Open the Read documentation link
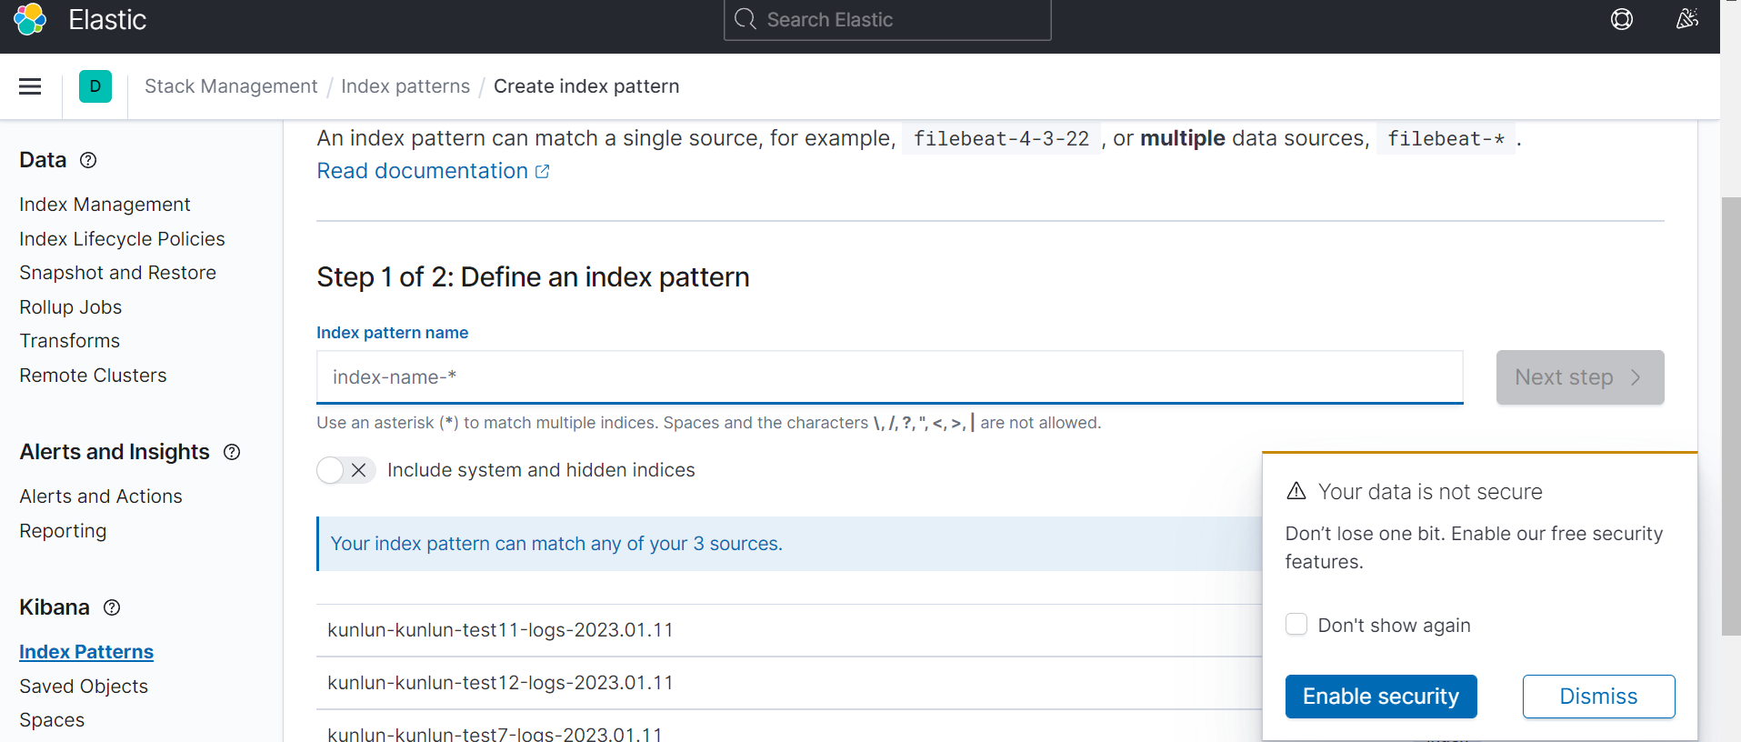 (x=433, y=171)
